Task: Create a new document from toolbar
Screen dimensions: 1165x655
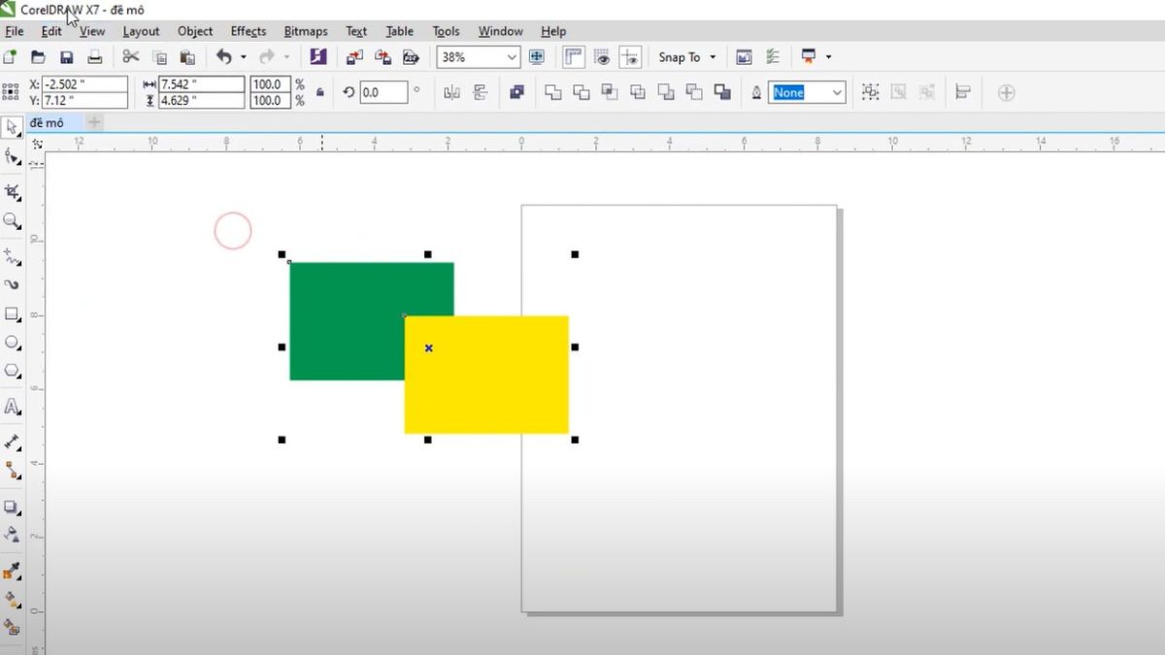Action: pyautogui.click(x=11, y=57)
